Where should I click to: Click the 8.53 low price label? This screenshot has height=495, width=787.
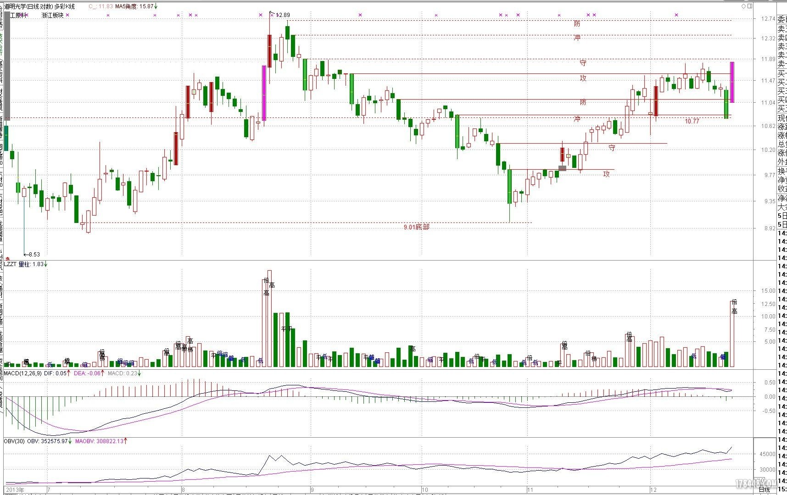(34, 254)
